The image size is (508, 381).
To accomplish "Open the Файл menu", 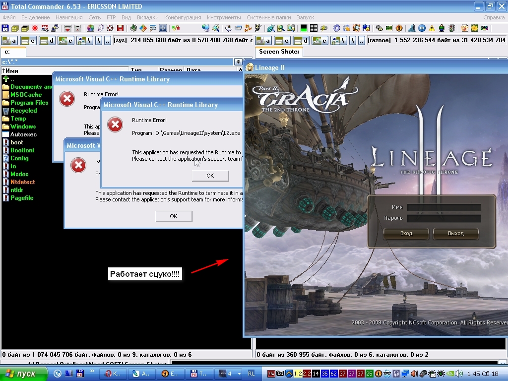I will 9,17.
